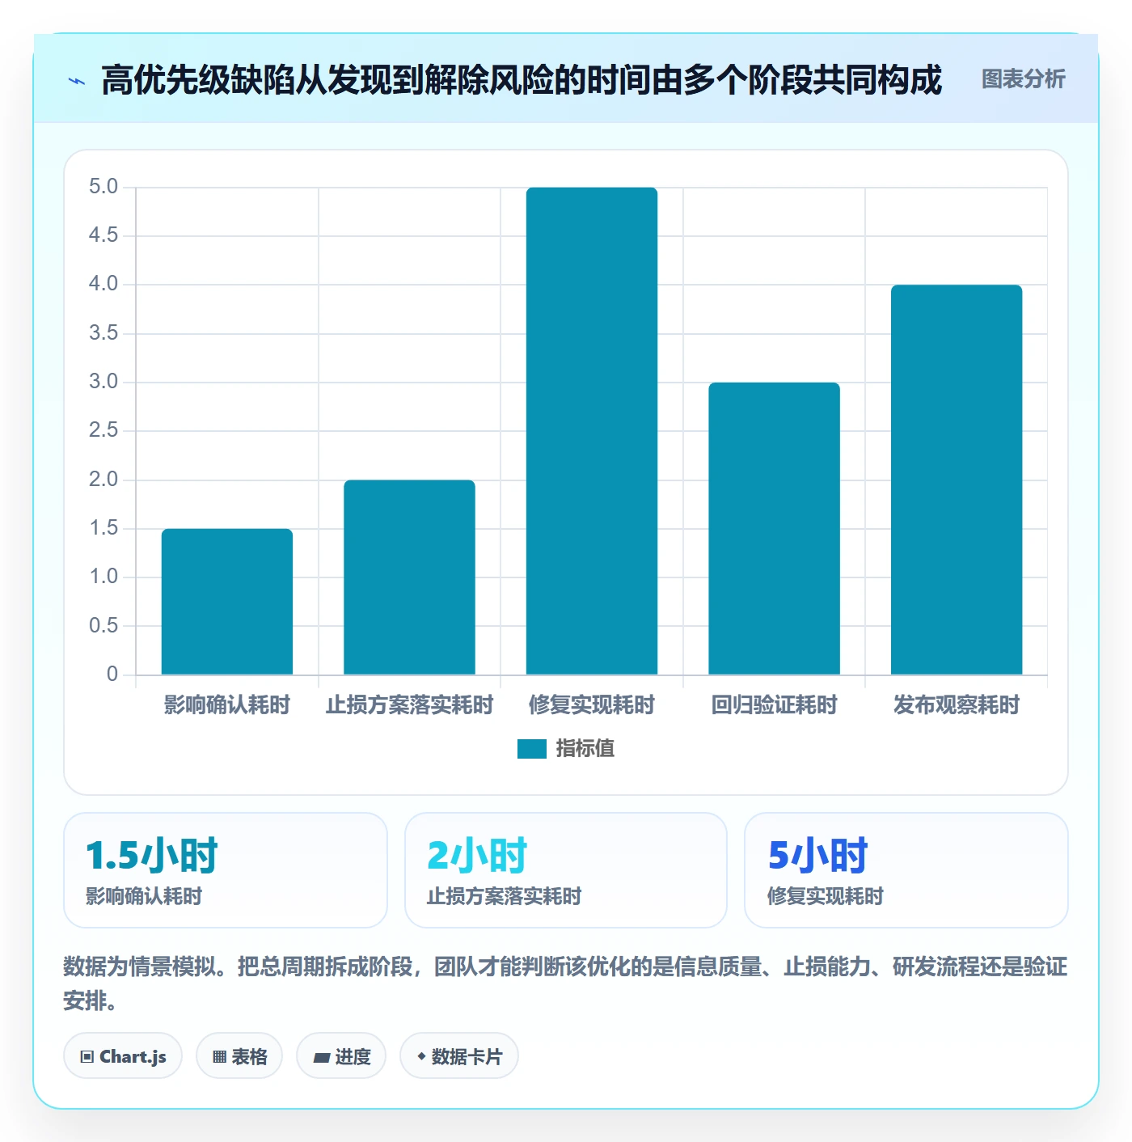Click the 回归验证耗时 bar in the chart
Screen dimensions: 1132x1142
(x=774, y=529)
